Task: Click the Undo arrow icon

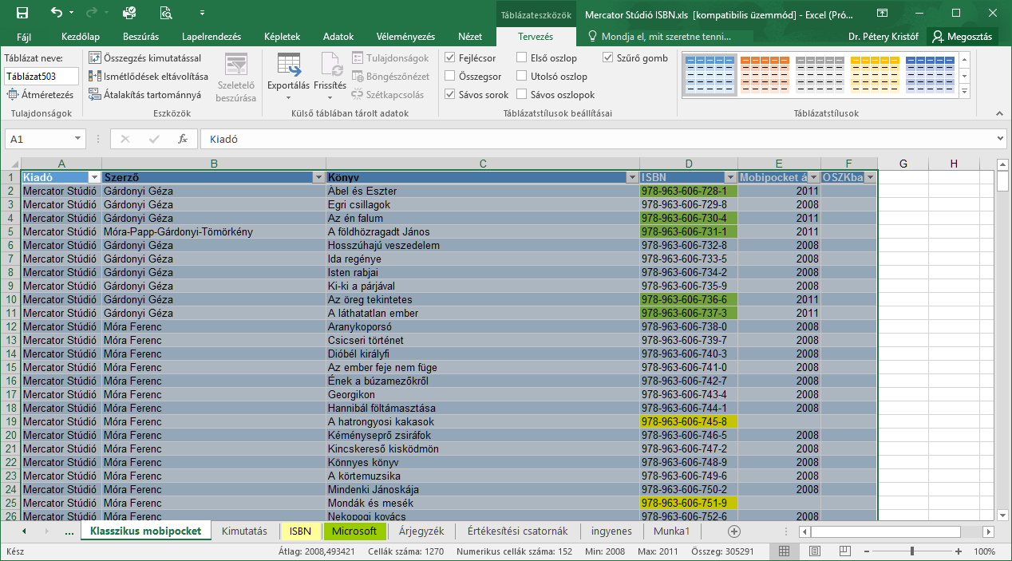Action: coord(56,13)
